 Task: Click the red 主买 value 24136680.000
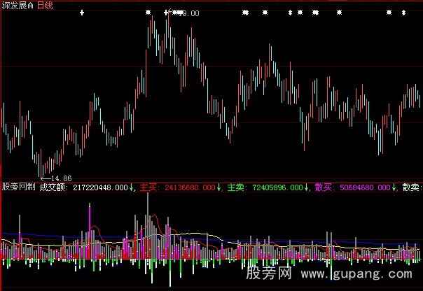tap(190, 187)
